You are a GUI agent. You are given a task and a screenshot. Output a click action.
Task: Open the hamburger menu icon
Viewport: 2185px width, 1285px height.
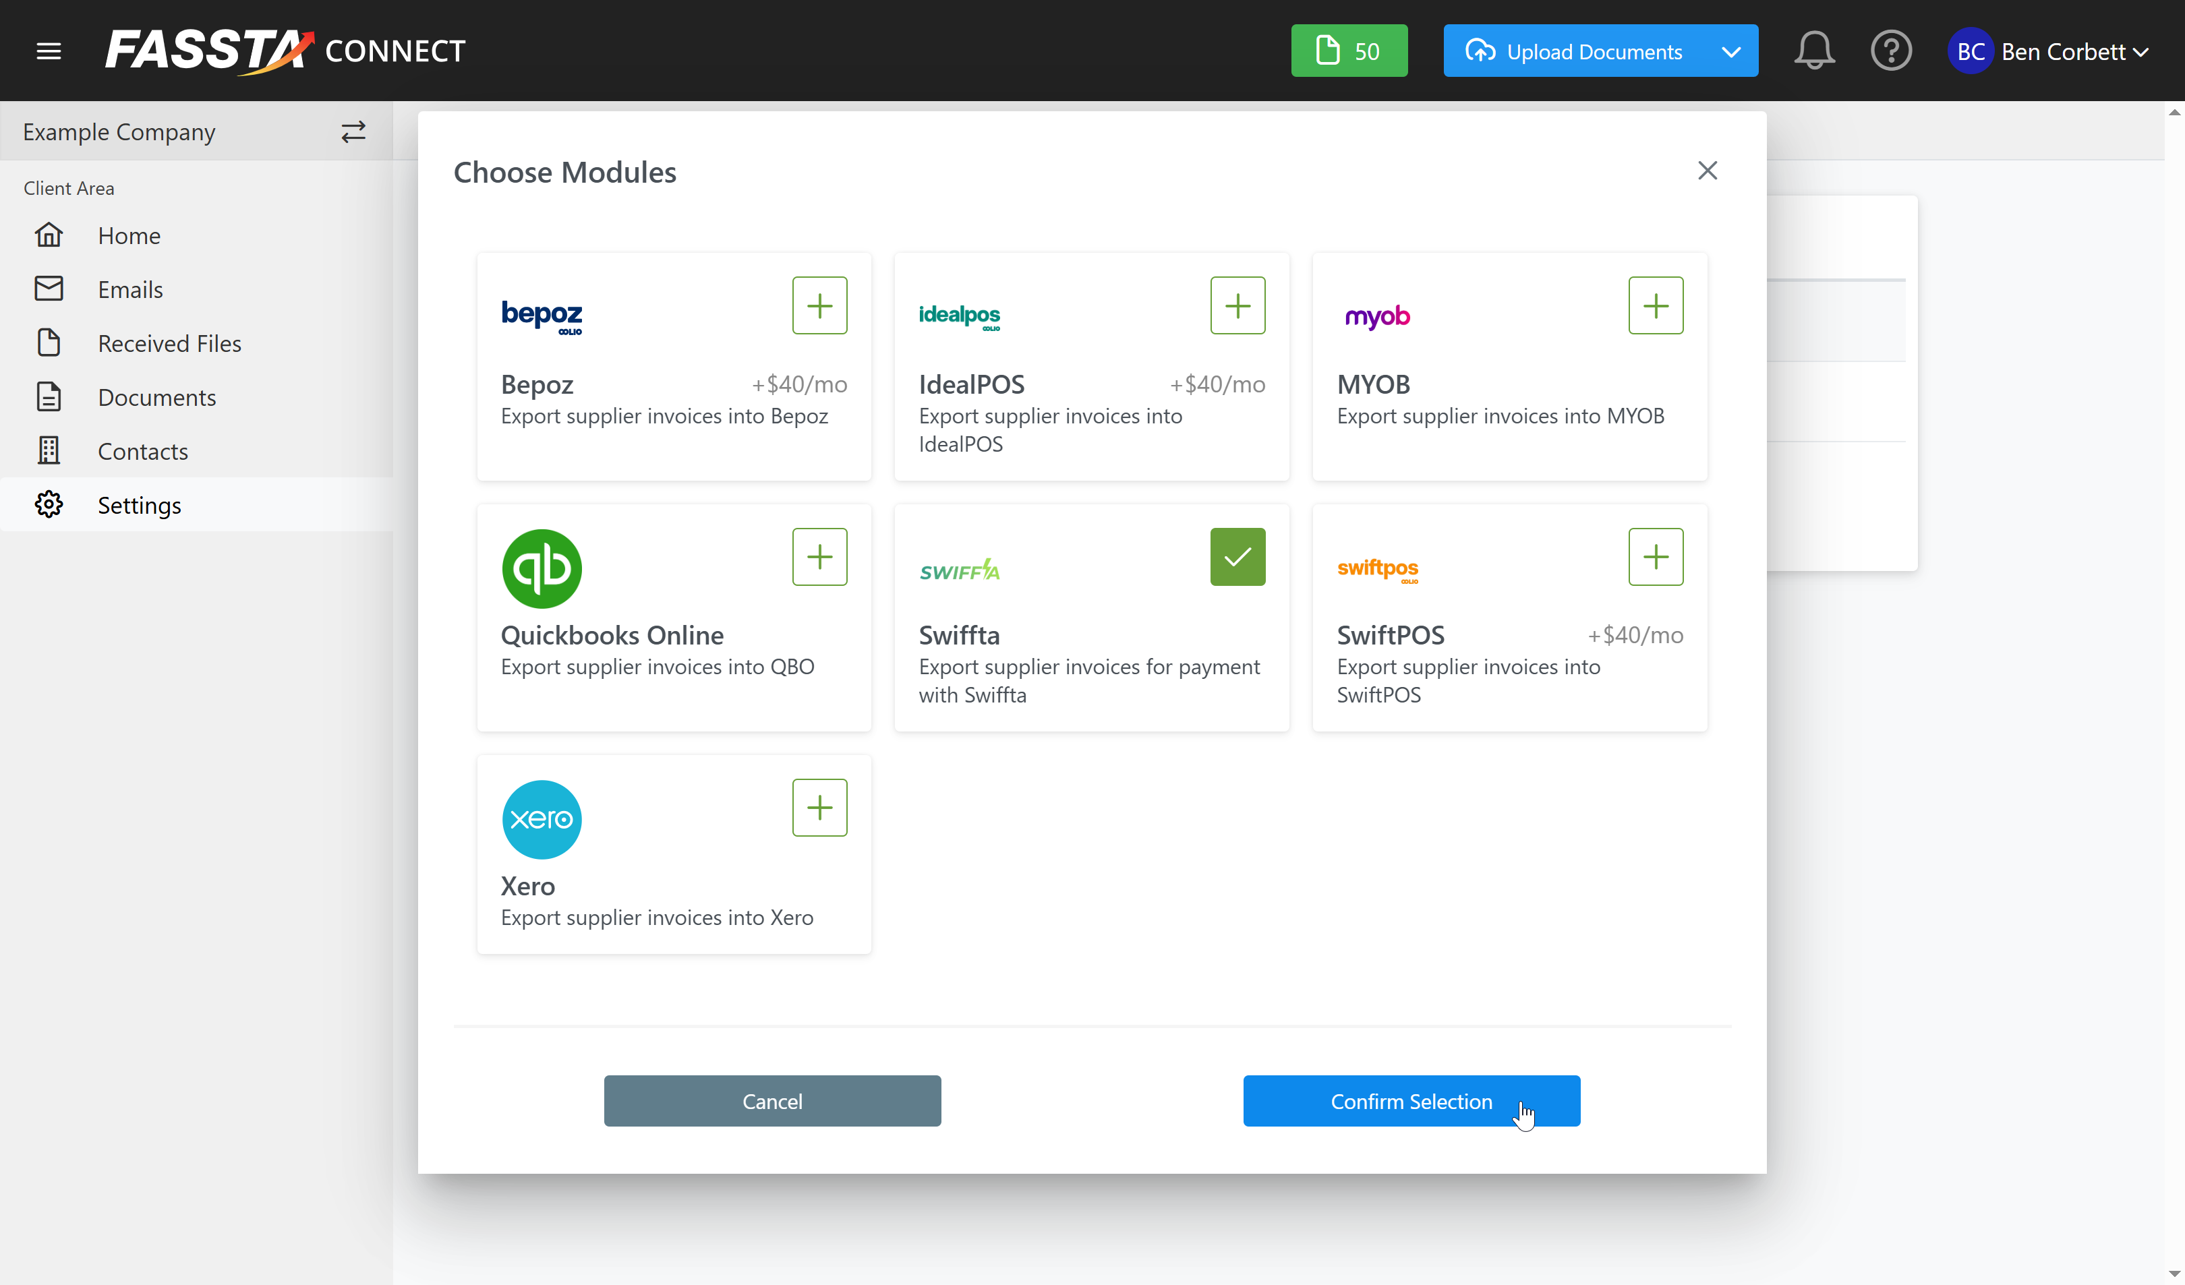coord(49,51)
